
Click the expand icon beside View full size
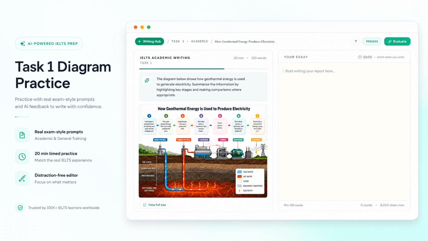point(144,205)
